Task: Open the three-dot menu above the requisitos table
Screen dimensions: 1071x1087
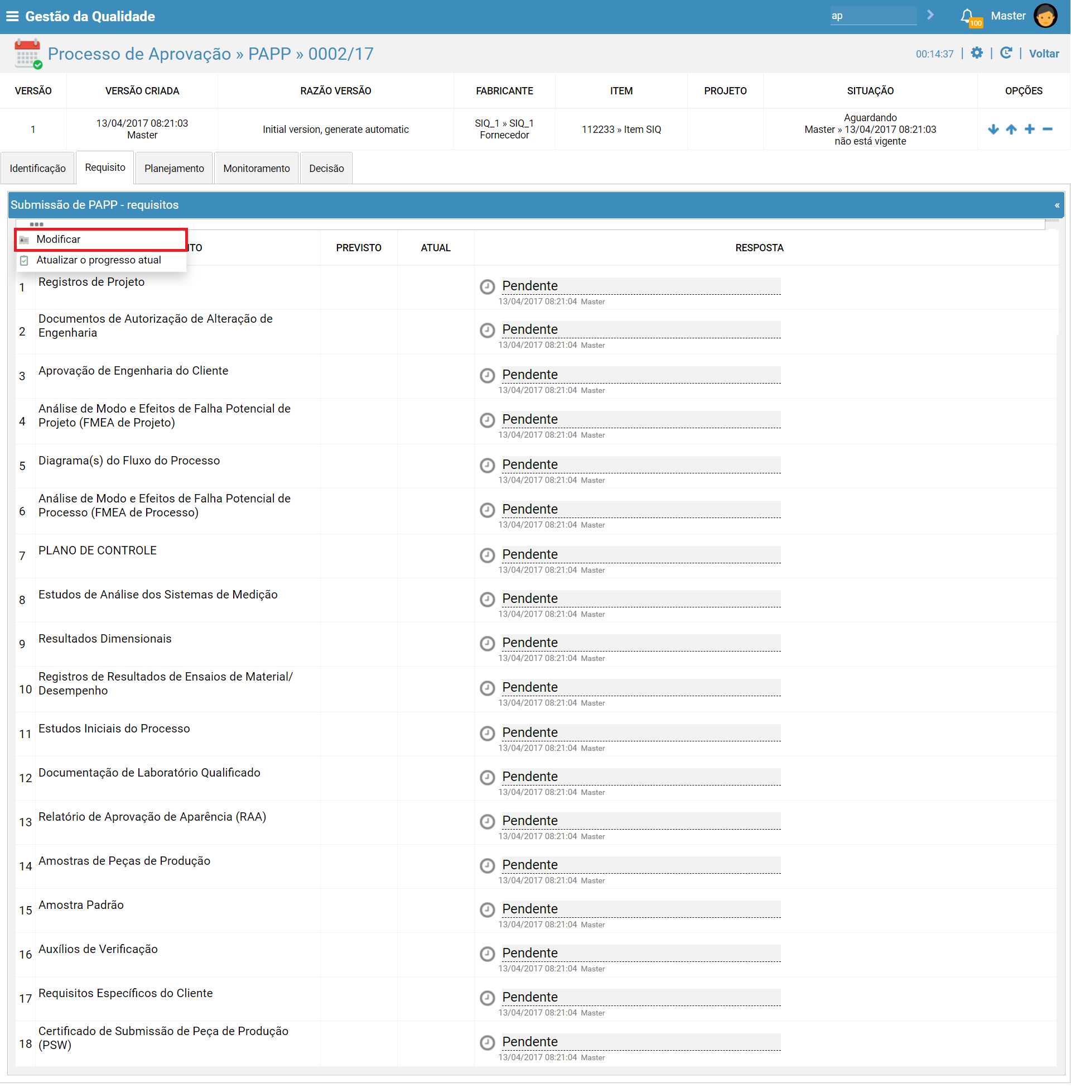Action: [x=37, y=224]
